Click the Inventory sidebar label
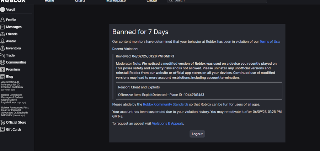320x151 pixels. [x=14, y=48]
